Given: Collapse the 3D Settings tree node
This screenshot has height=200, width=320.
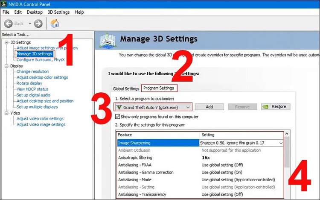Looking at the screenshot, I should coord(6,42).
